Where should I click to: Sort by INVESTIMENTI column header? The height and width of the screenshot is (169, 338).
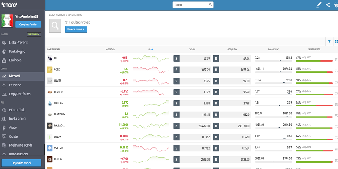(x=53, y=49)
